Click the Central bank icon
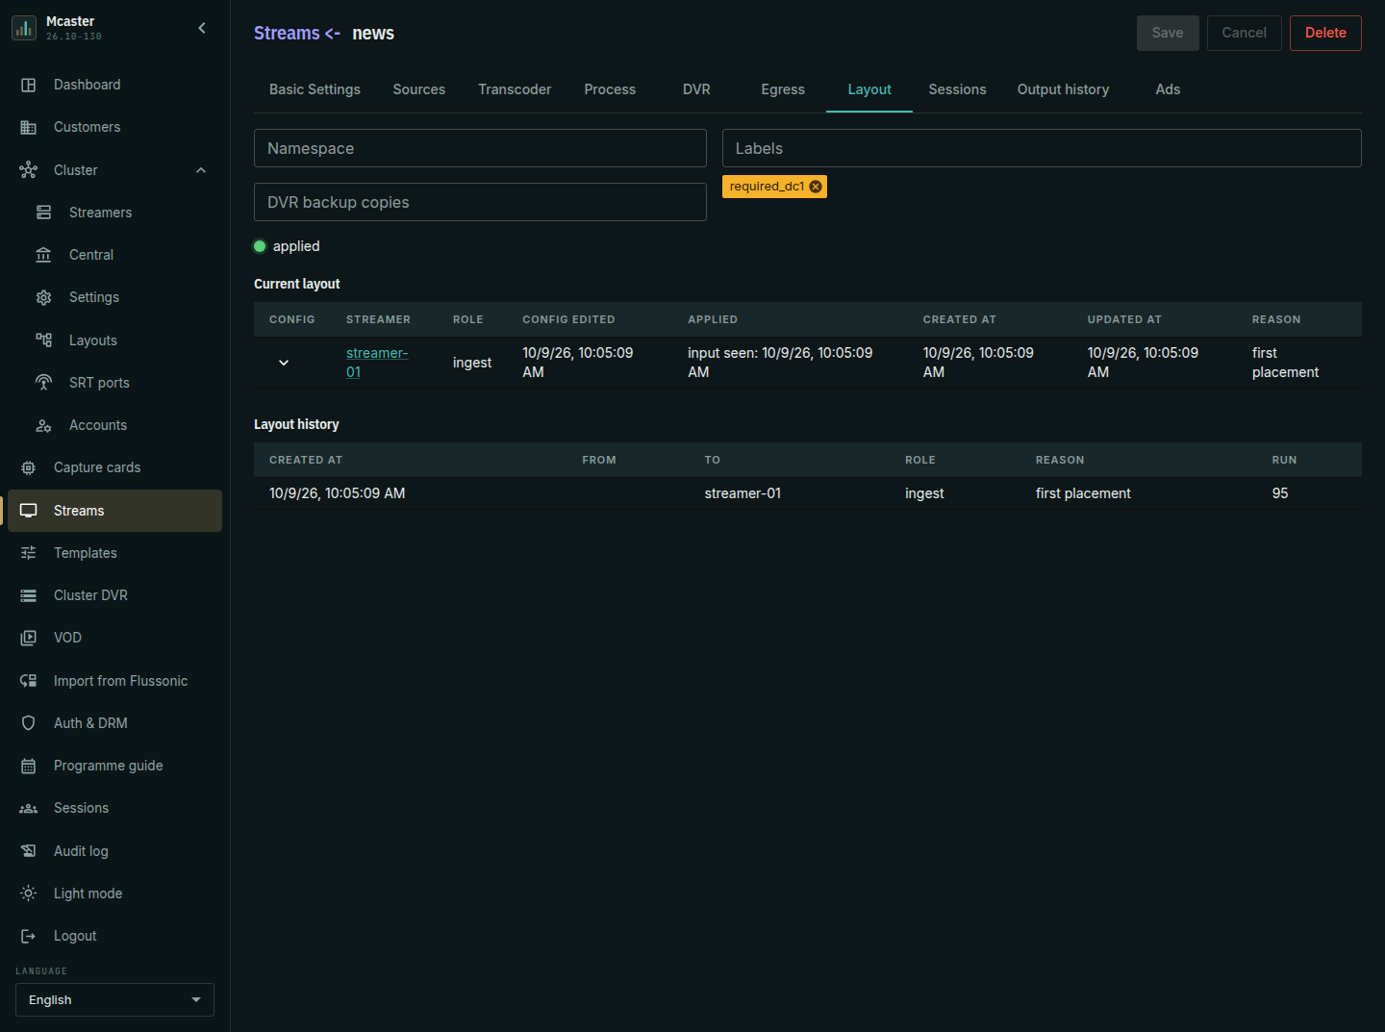The width and height of the screenshot is (1385, 1032). tap(44, 255)
